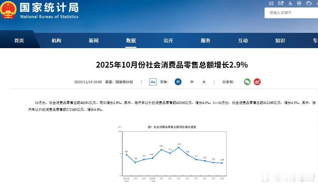Open the mail settings envelope icon
Image resolution: width=318 pixels, height=185 pixels.
coord(281,3)
